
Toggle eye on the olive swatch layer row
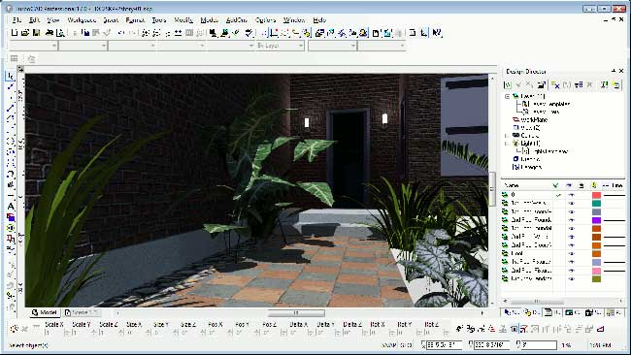coord(571,278)
